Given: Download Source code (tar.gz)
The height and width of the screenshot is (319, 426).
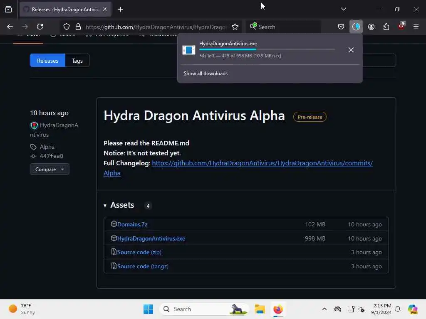Looking at the screenshot, I should coord(143,266).
